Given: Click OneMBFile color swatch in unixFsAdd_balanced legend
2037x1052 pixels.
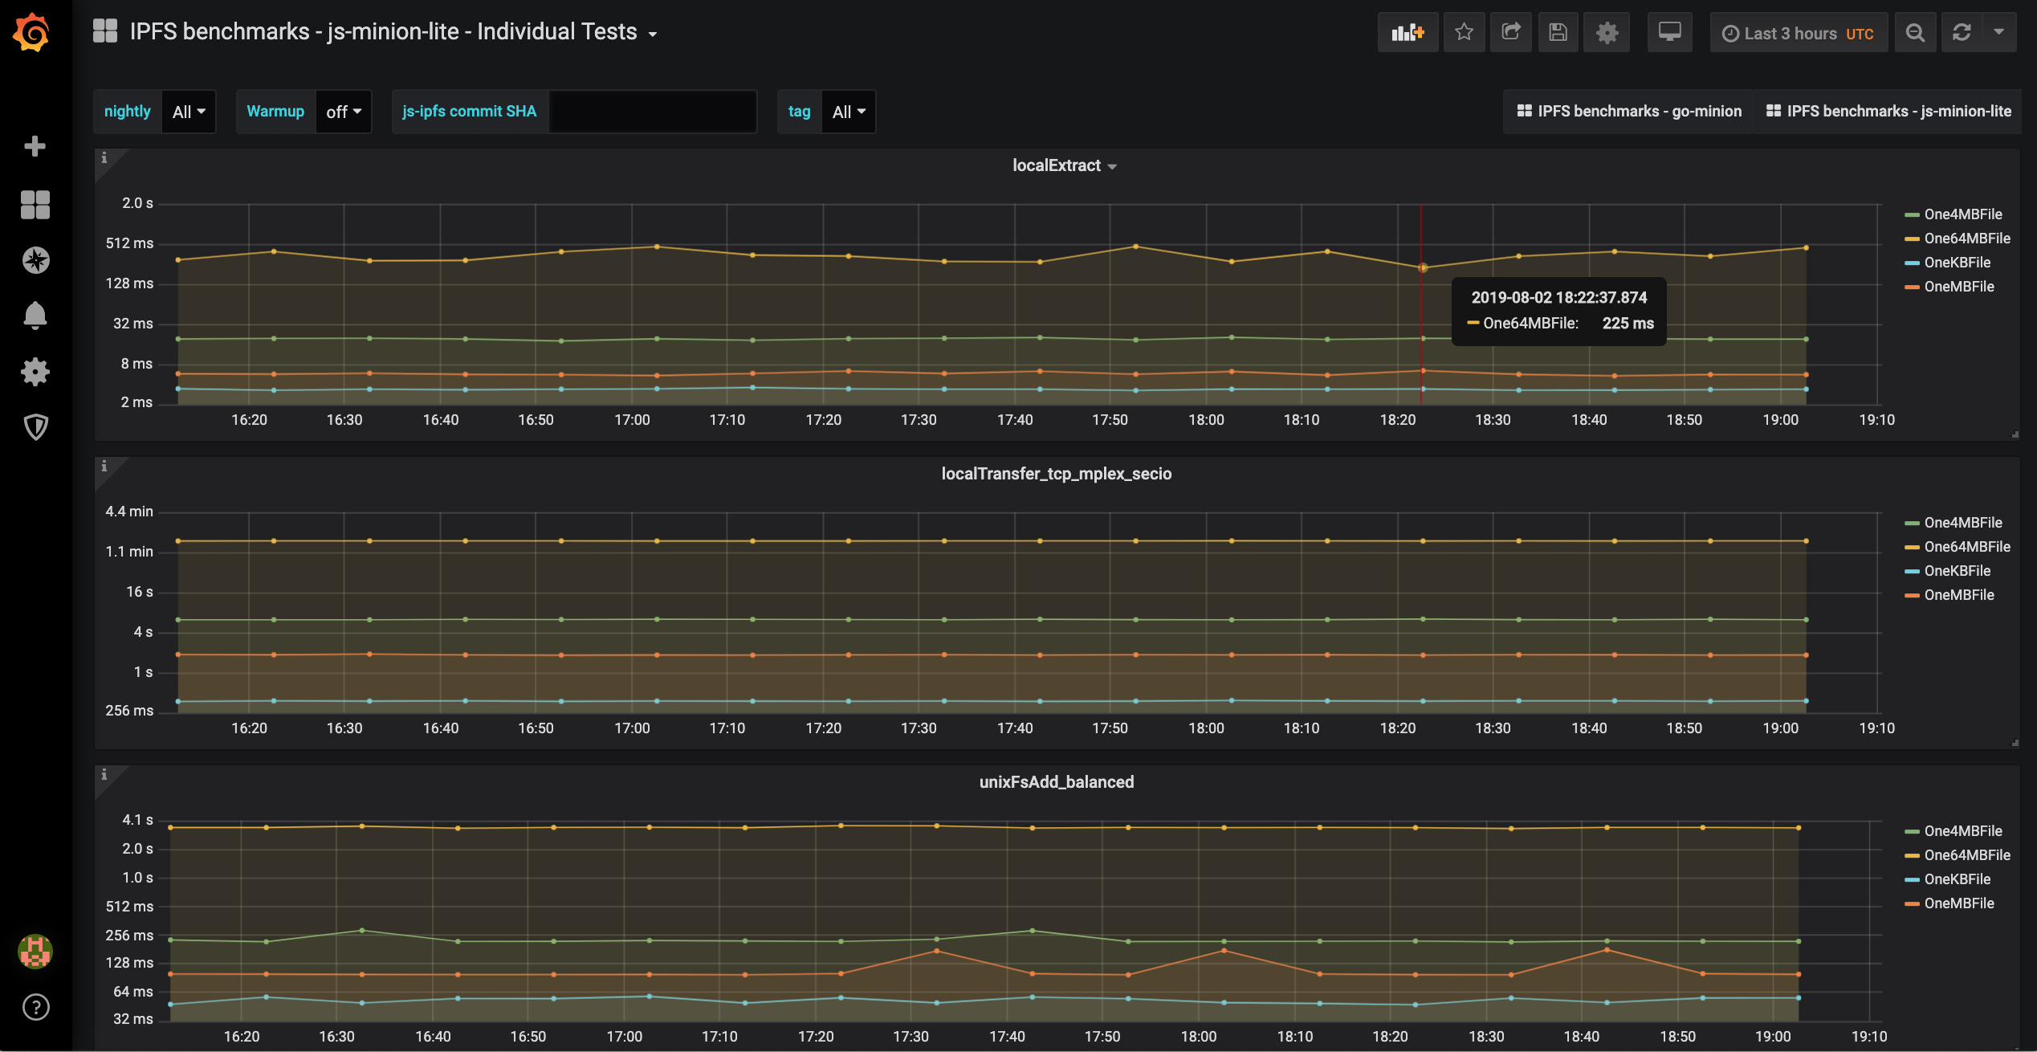Looking at the screenshot, I should (x=1912, y=904).
